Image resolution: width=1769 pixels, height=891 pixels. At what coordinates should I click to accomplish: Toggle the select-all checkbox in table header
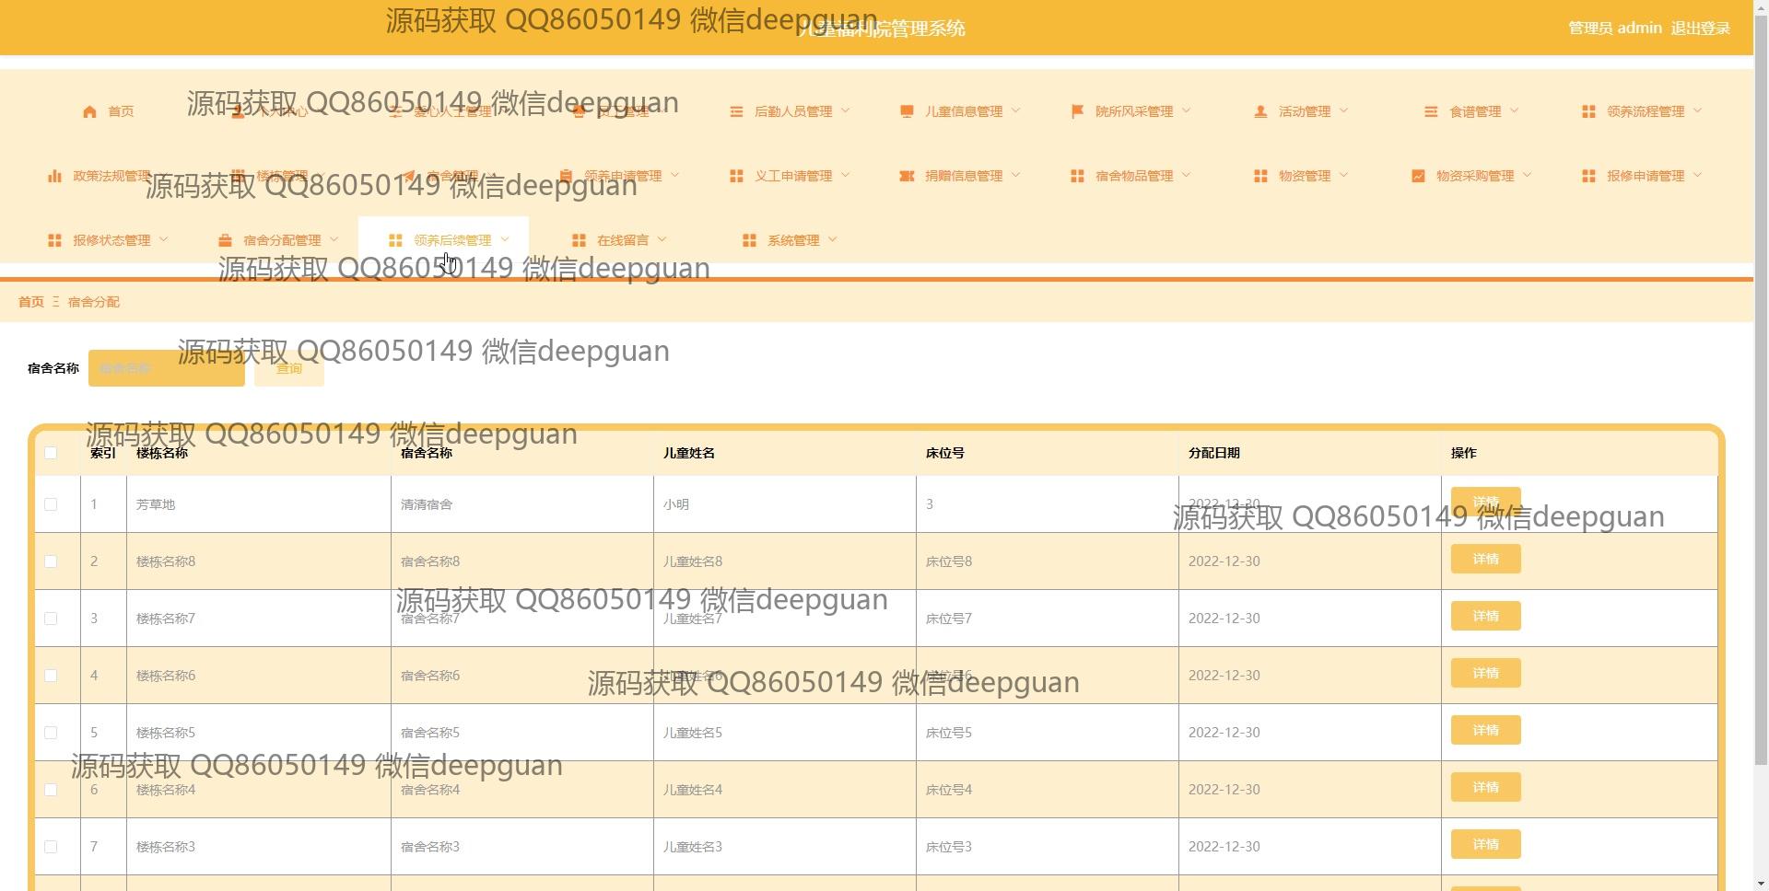(51, 453)
